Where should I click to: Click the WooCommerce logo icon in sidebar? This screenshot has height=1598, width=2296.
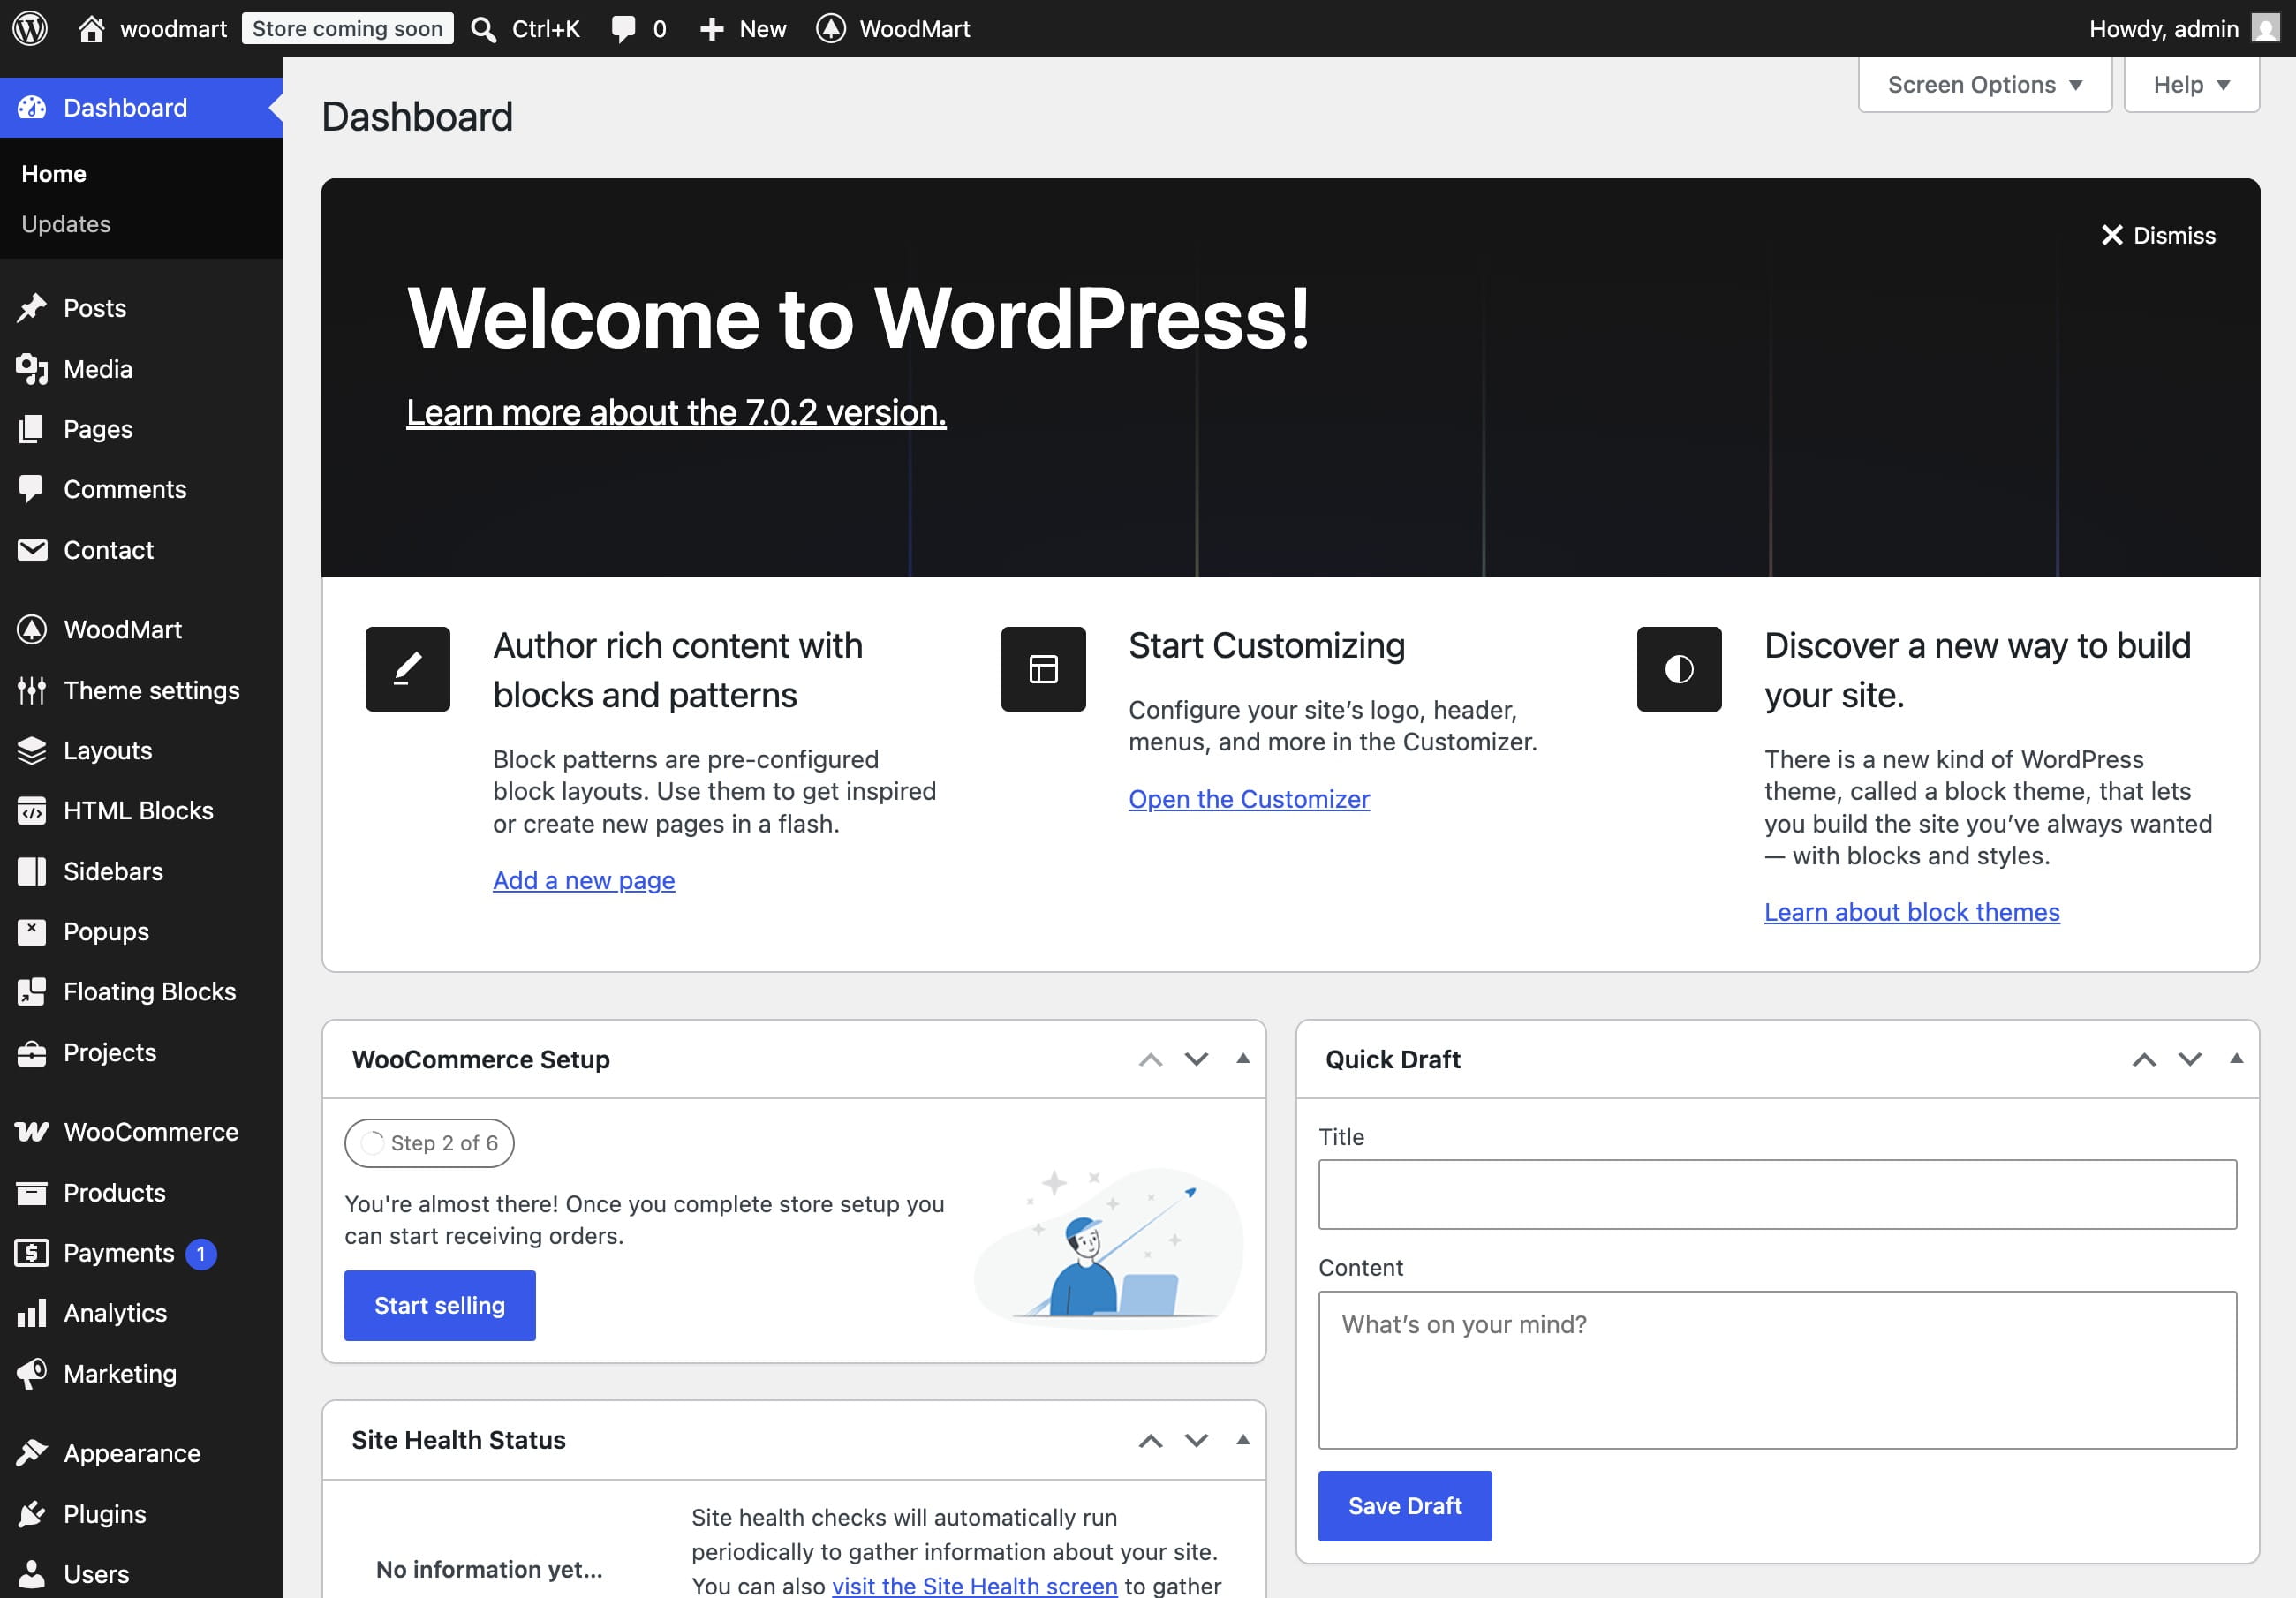click(32, 1132)
